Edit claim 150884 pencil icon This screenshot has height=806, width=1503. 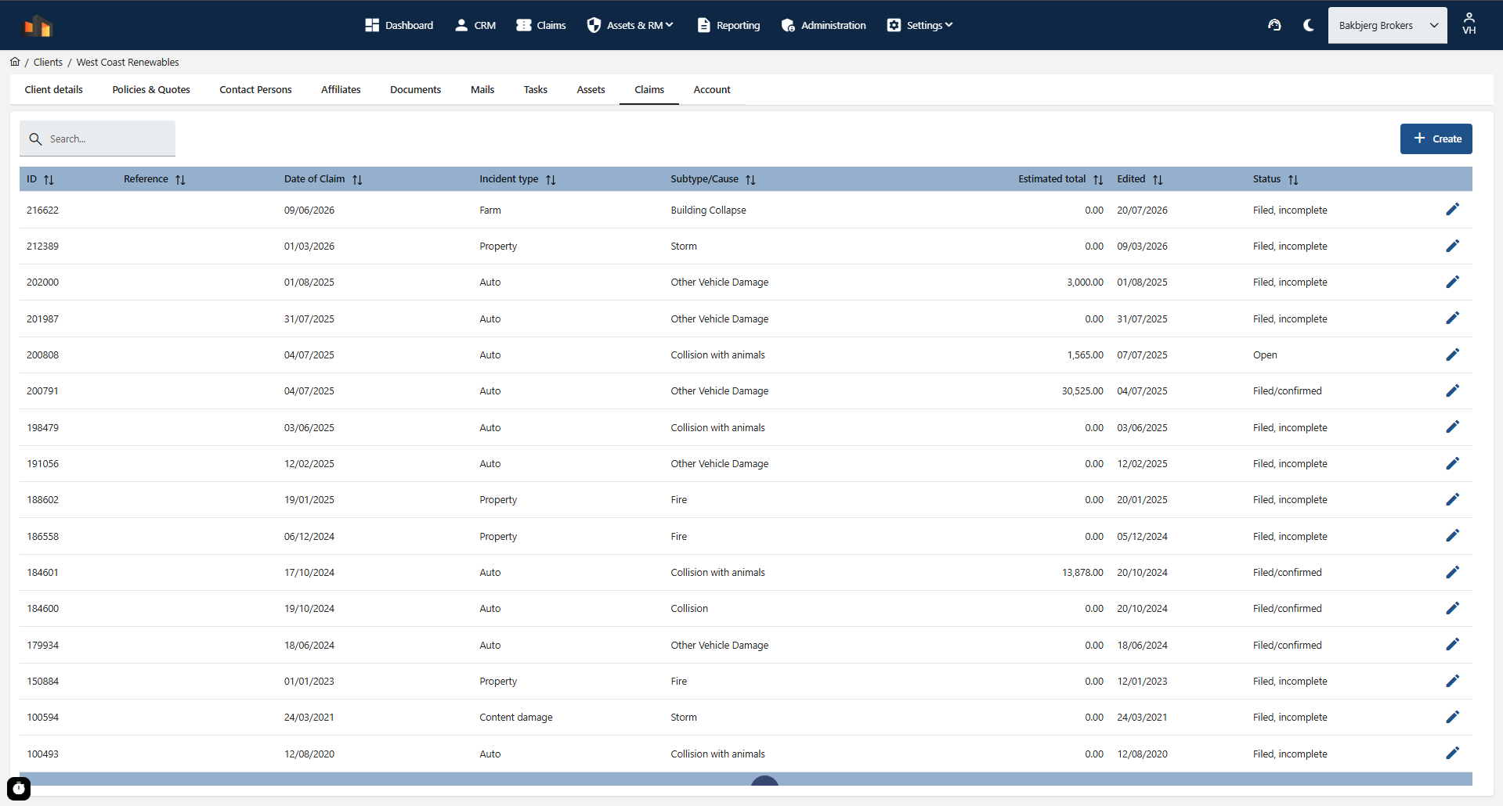pyautogui.click(x=1452, y=681)
